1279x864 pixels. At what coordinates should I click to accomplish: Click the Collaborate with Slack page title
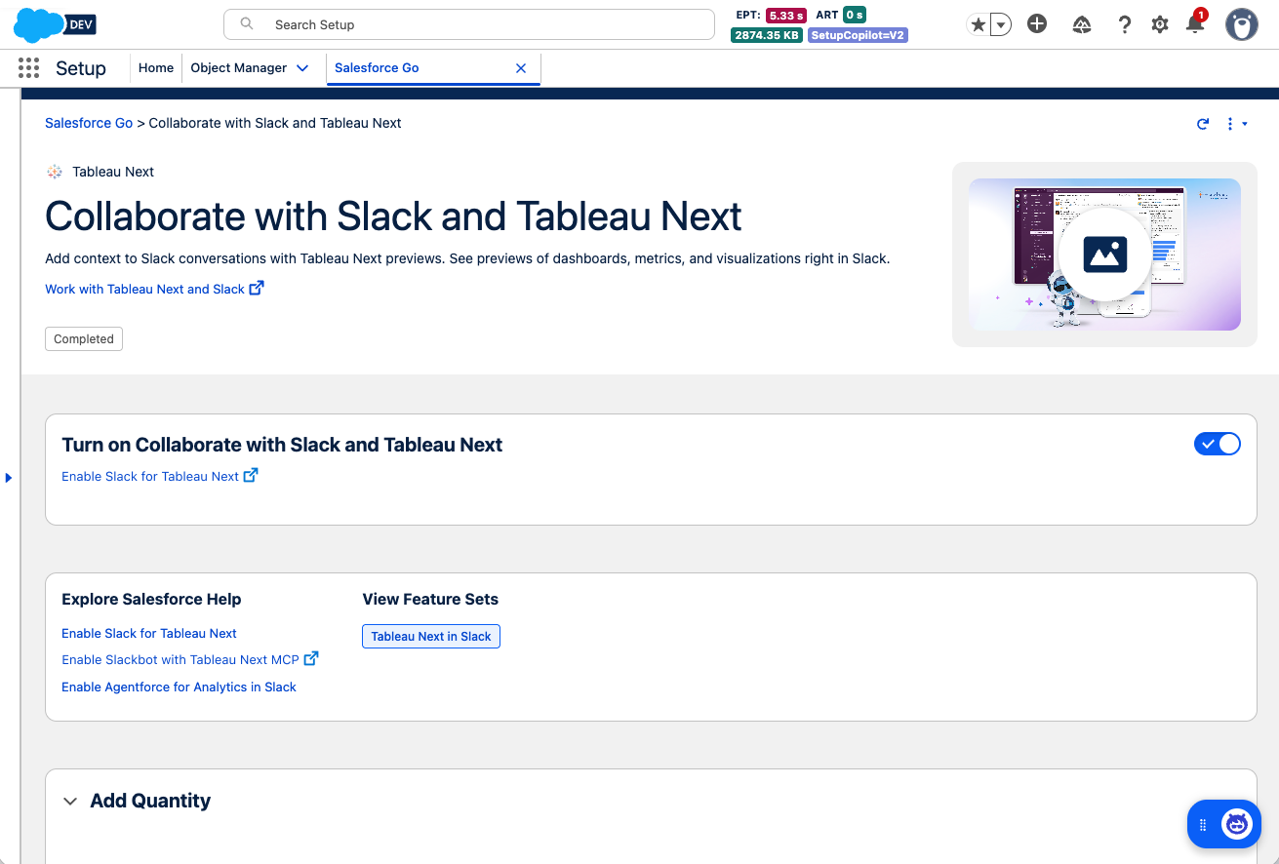tap(393, 216)
